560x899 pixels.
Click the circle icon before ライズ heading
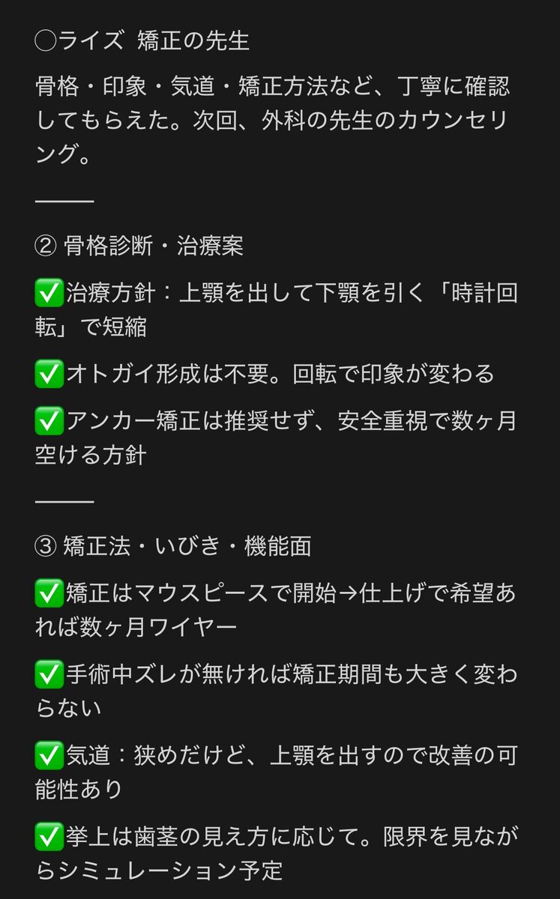46,40
